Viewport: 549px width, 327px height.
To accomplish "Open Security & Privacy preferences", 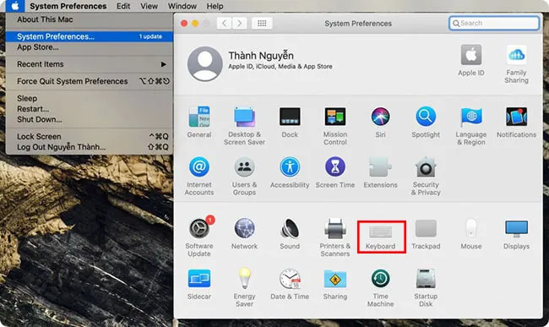I will [426, 176].
